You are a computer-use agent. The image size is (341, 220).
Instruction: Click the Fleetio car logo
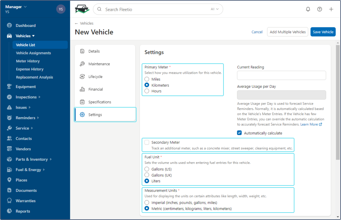(82, 9)
